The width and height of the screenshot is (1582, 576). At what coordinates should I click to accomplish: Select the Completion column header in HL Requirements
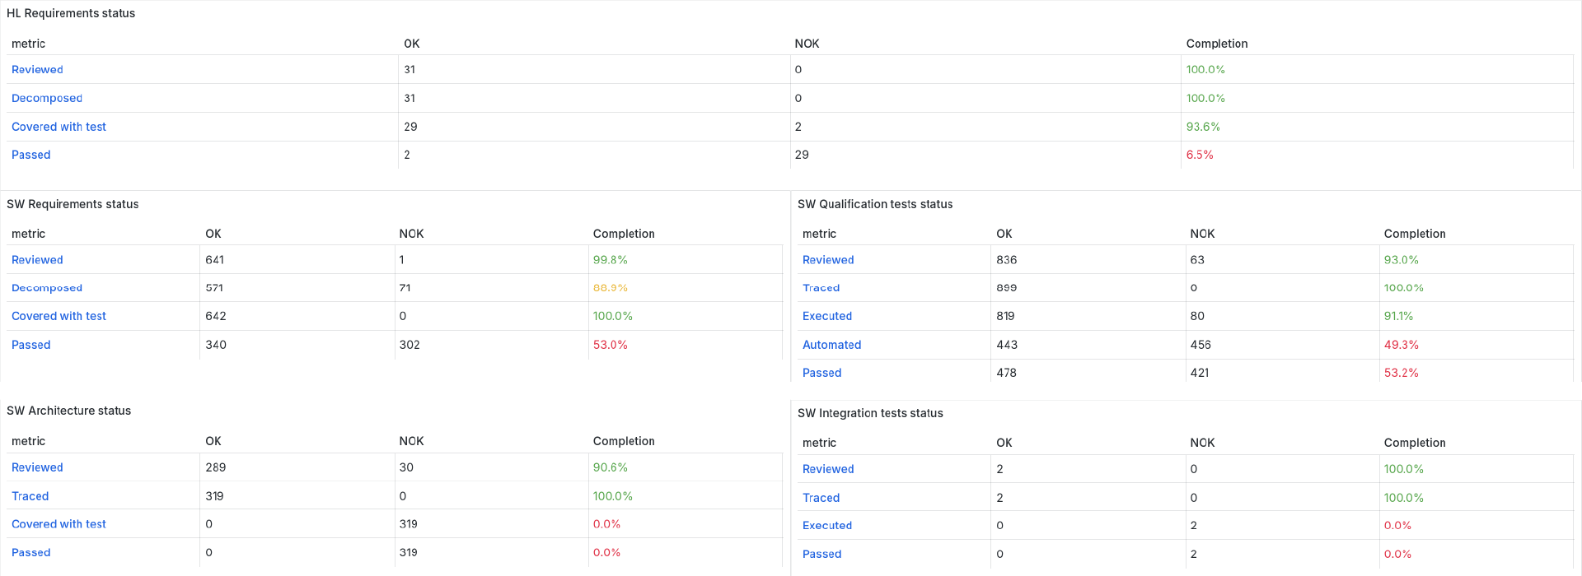tap(1217, 44)
